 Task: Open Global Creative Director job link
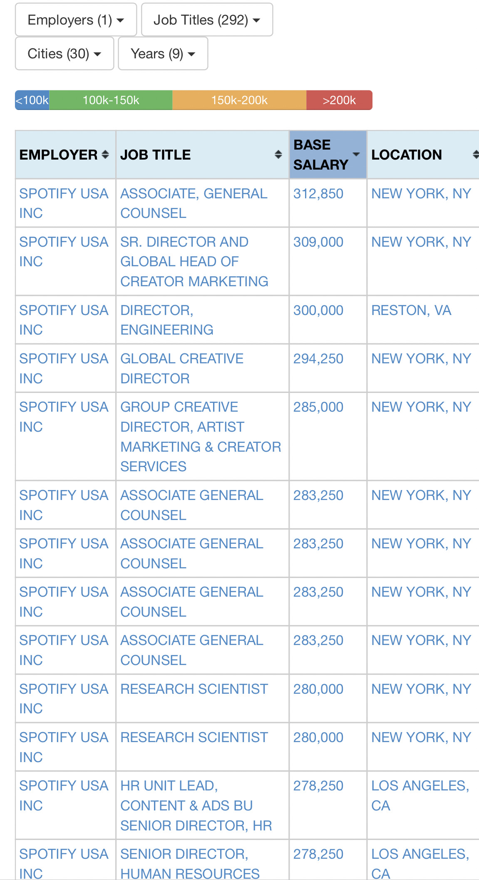point(181,368)
